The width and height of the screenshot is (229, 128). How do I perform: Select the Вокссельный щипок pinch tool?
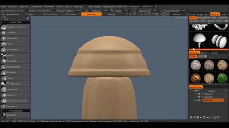[x=15, y=101]
